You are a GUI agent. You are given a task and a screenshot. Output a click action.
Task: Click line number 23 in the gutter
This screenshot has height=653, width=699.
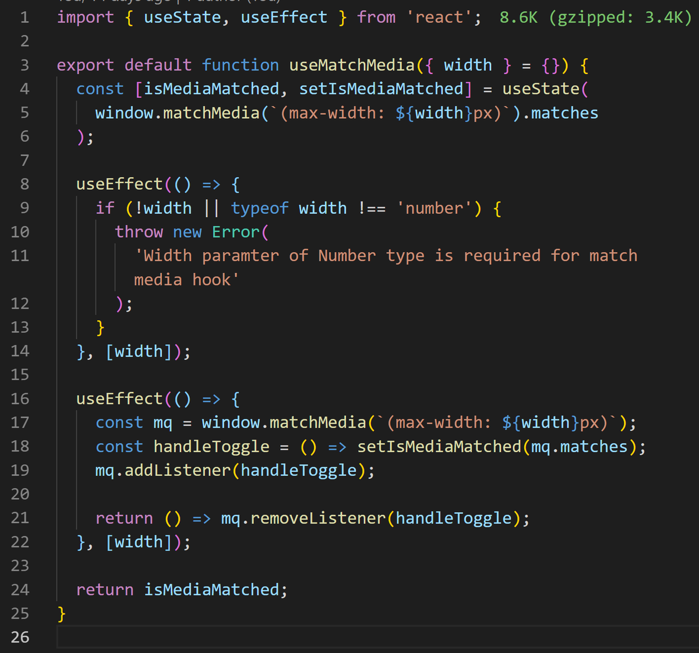[x=20, y=567]
